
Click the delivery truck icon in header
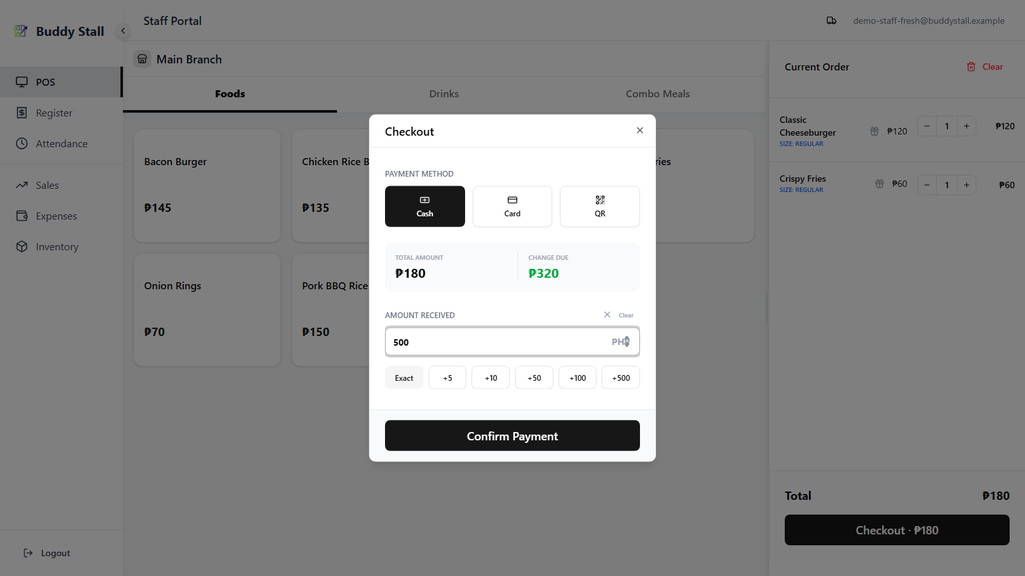832,20
